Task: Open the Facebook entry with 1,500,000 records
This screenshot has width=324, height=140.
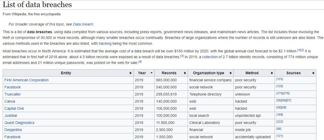Action: point(13,137)
